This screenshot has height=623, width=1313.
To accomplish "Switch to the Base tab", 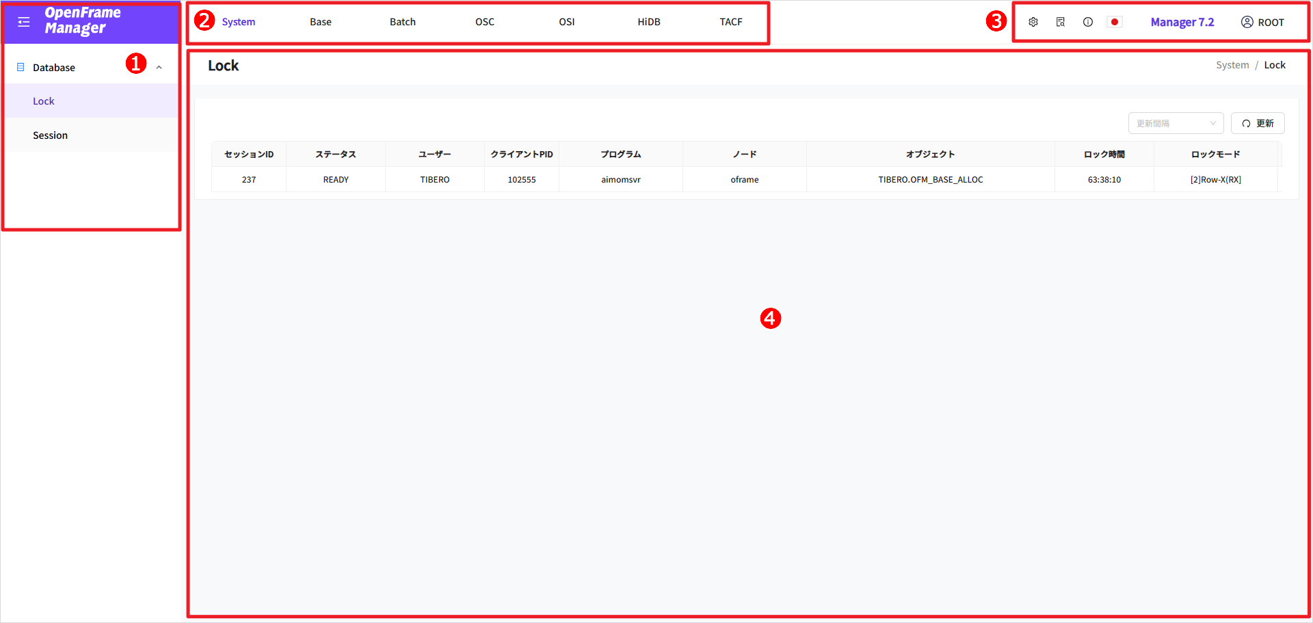I will click(320, 22).
